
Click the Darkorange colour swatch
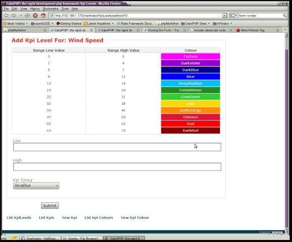190,110
